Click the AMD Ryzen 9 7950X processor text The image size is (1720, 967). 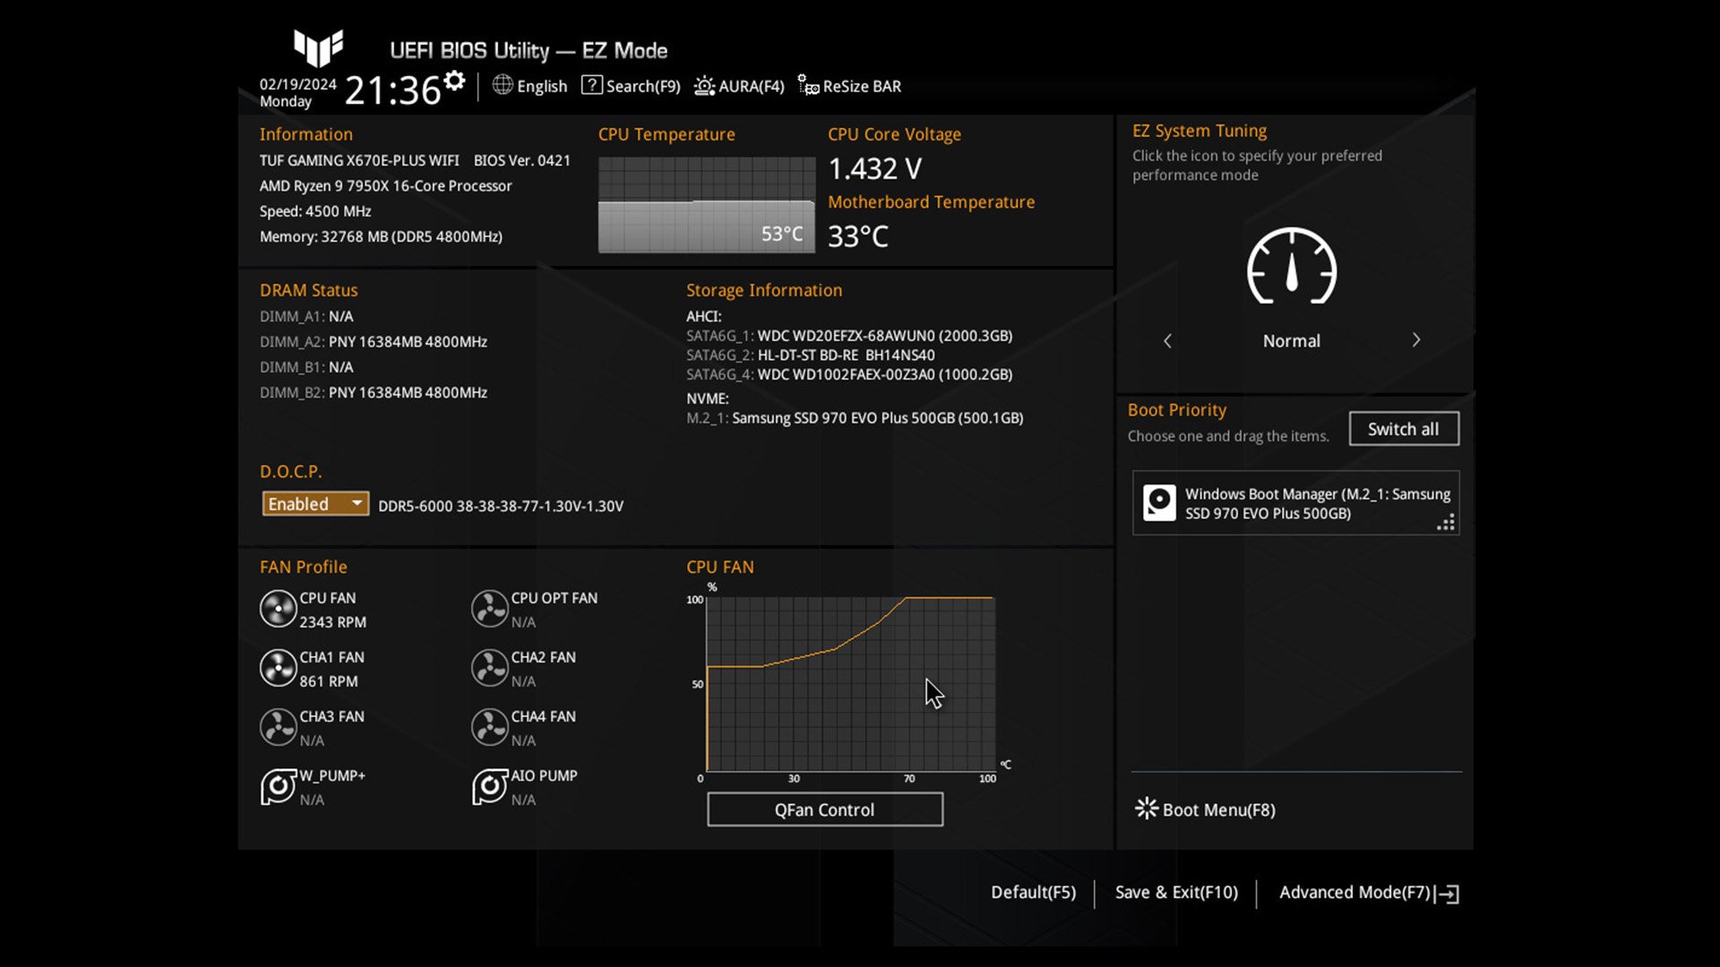[386, 186]
